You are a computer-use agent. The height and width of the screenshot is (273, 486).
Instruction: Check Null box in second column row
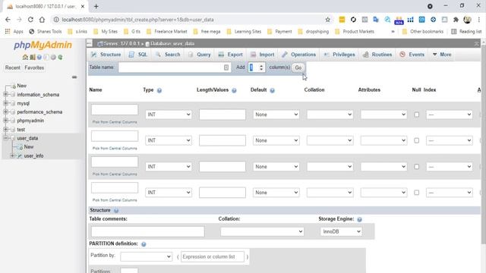pyautogui.click(x=417, y=140)
